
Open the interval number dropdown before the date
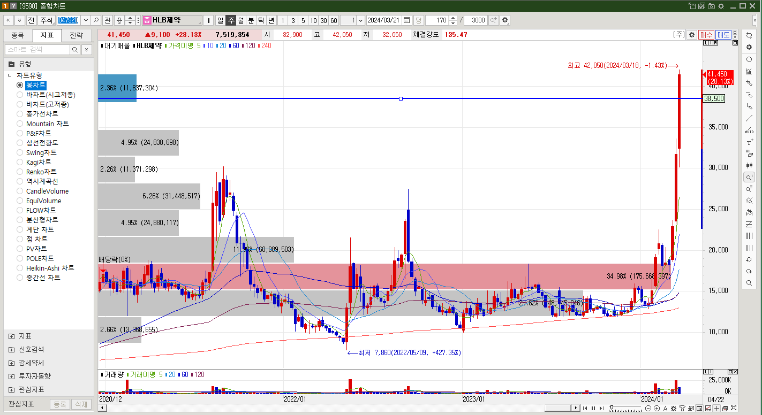[360, 20]
